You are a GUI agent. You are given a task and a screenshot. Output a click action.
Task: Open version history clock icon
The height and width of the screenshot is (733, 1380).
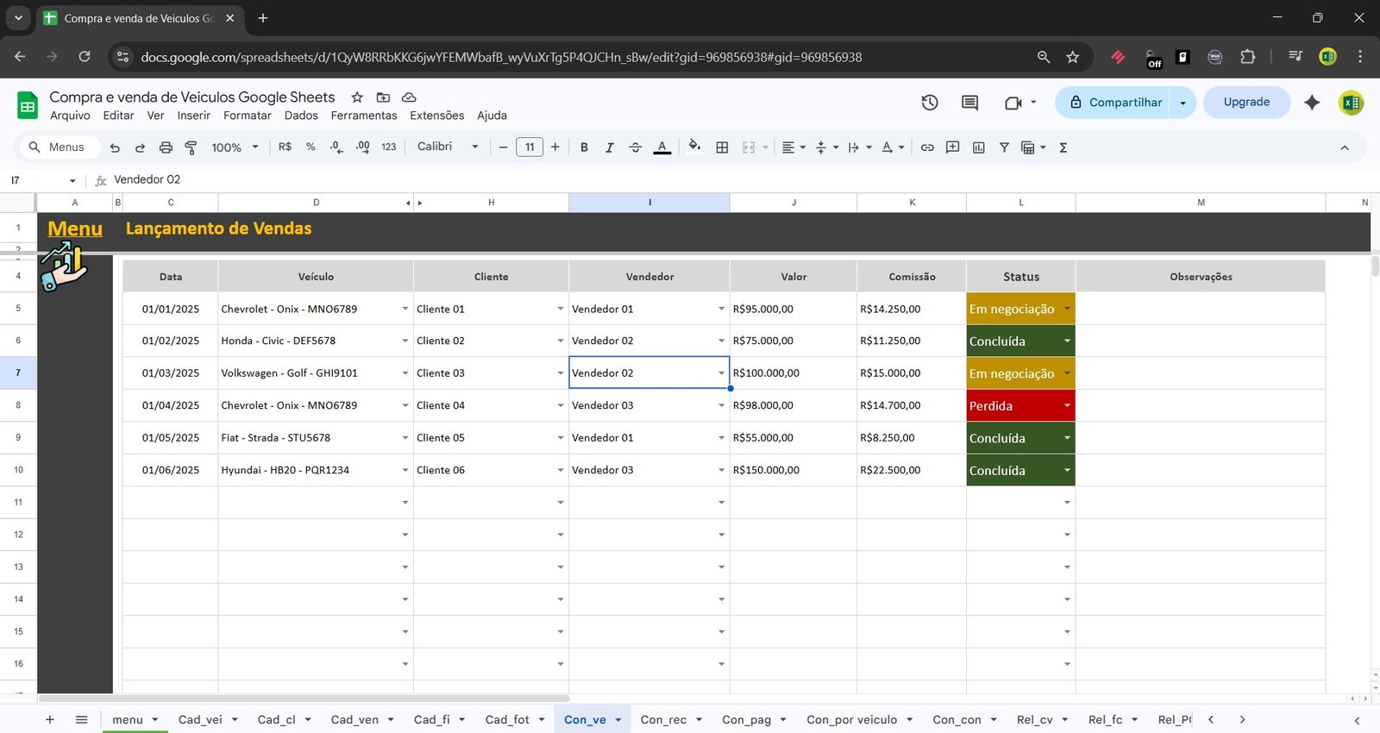[929, 103]
